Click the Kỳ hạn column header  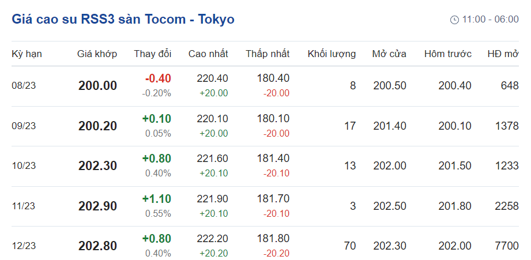pyautogui.click(x=27, y=54)
